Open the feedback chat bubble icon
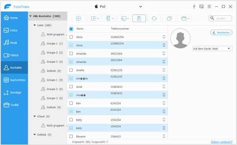The image size is (237, 145). [201, 6]
